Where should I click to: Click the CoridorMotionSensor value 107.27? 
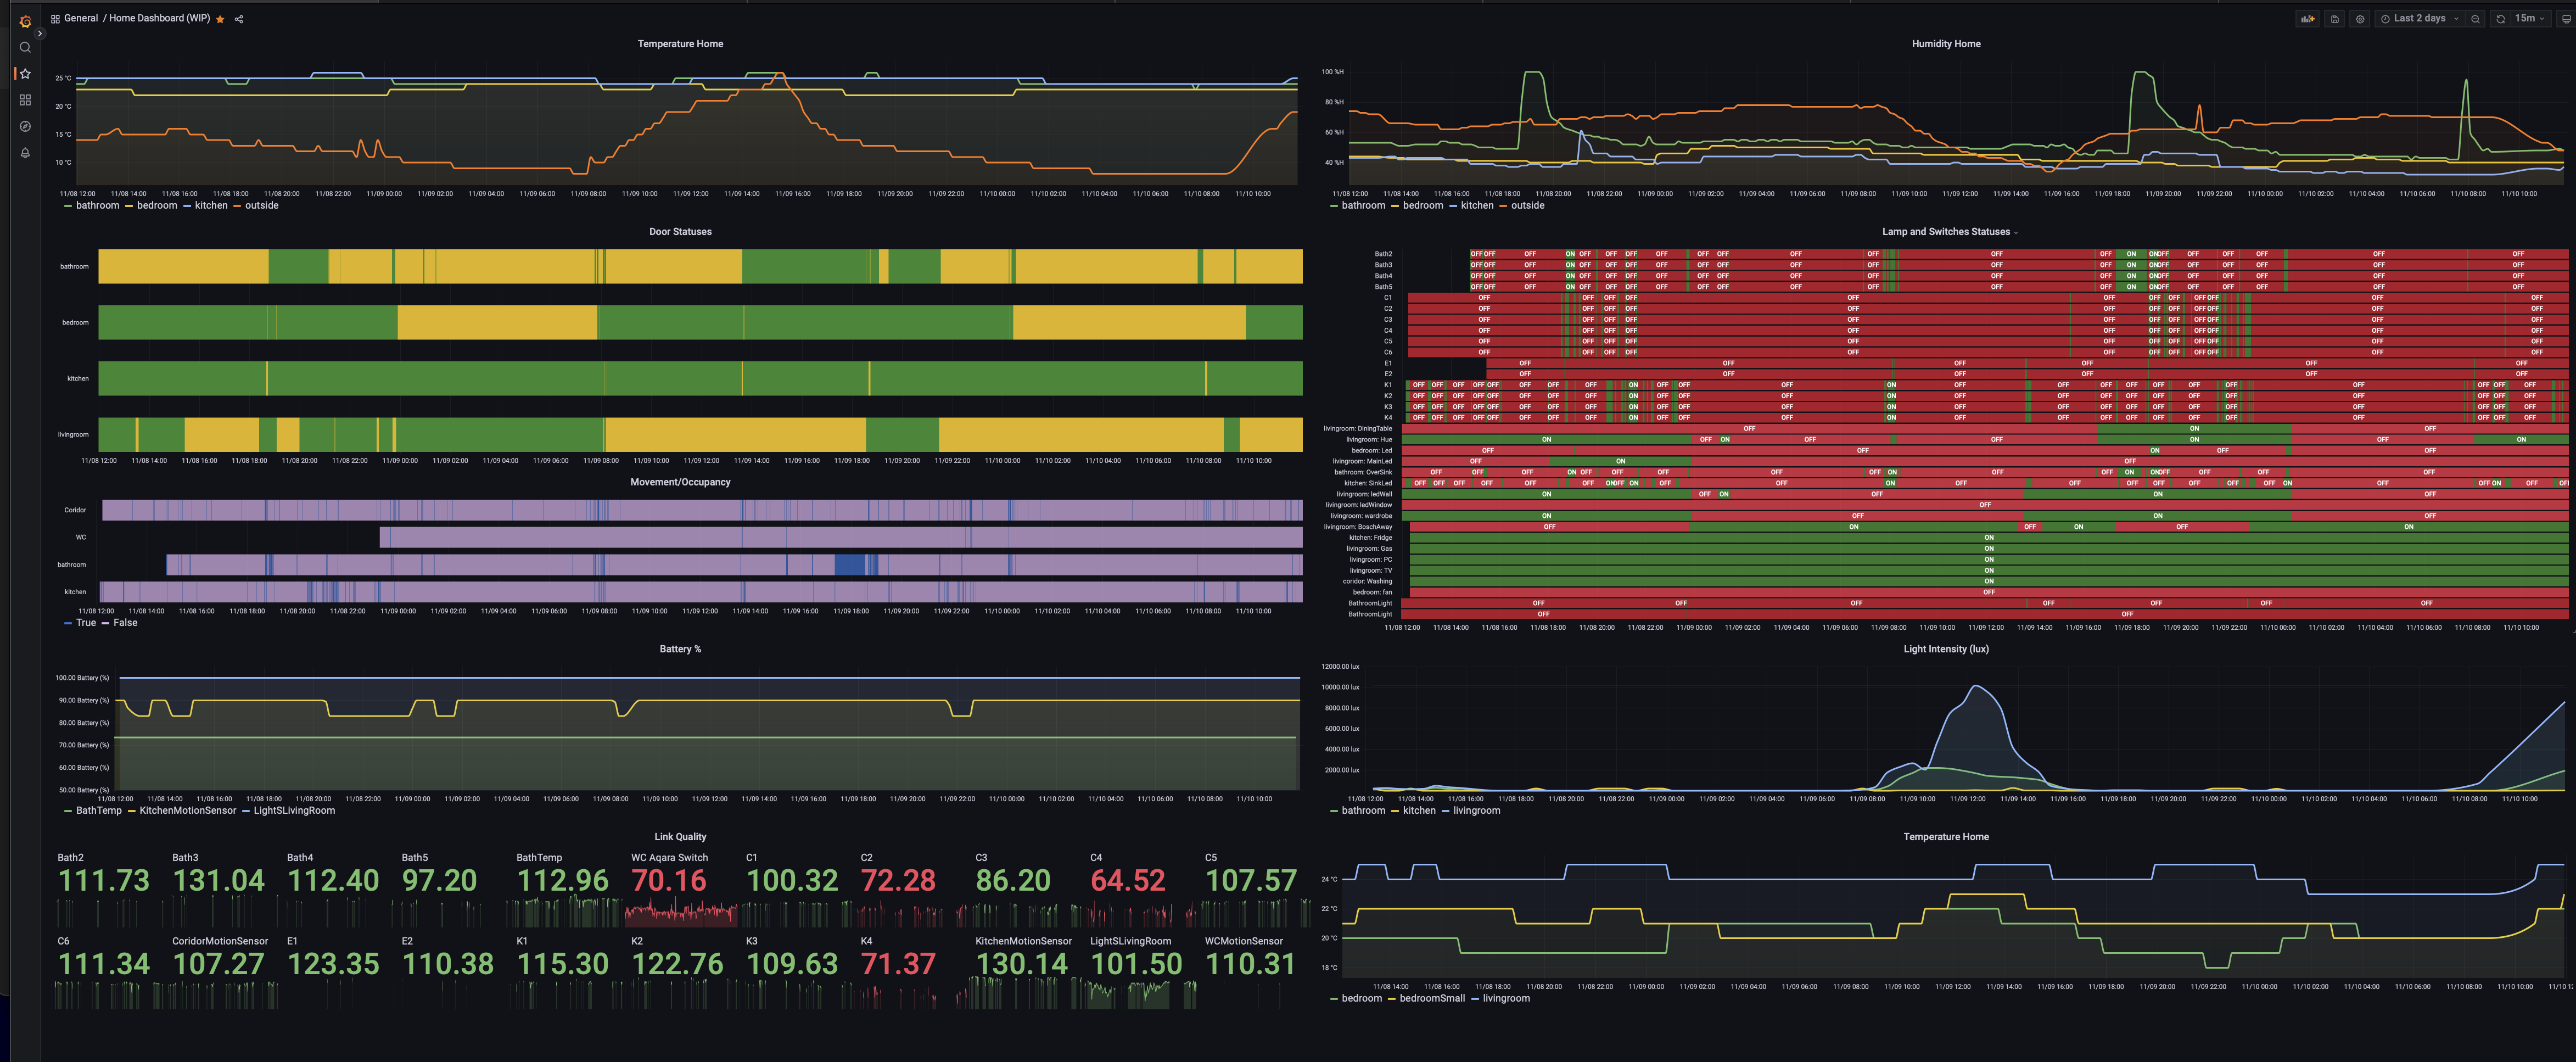tap(218, 965)
